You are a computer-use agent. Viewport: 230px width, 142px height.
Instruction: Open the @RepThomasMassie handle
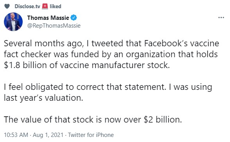pyautogui.click(x=54, y=26)
